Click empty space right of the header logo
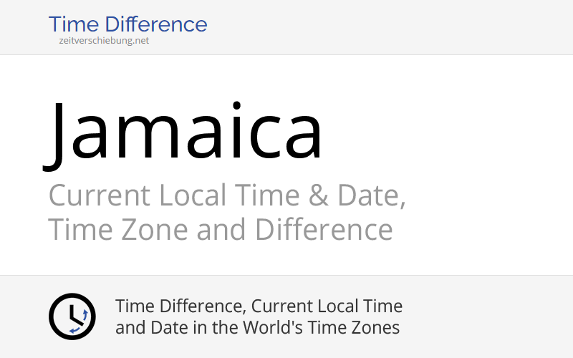This screenshot has height=358, width=573. point(394,27)
